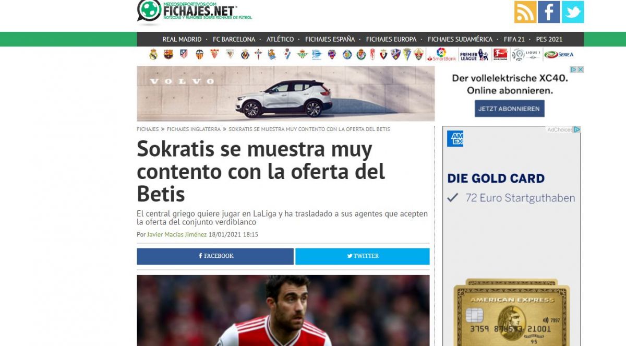Select the Real Sociedad crest
Viewport: 626px width, 346px height.
tap(272, 54)
